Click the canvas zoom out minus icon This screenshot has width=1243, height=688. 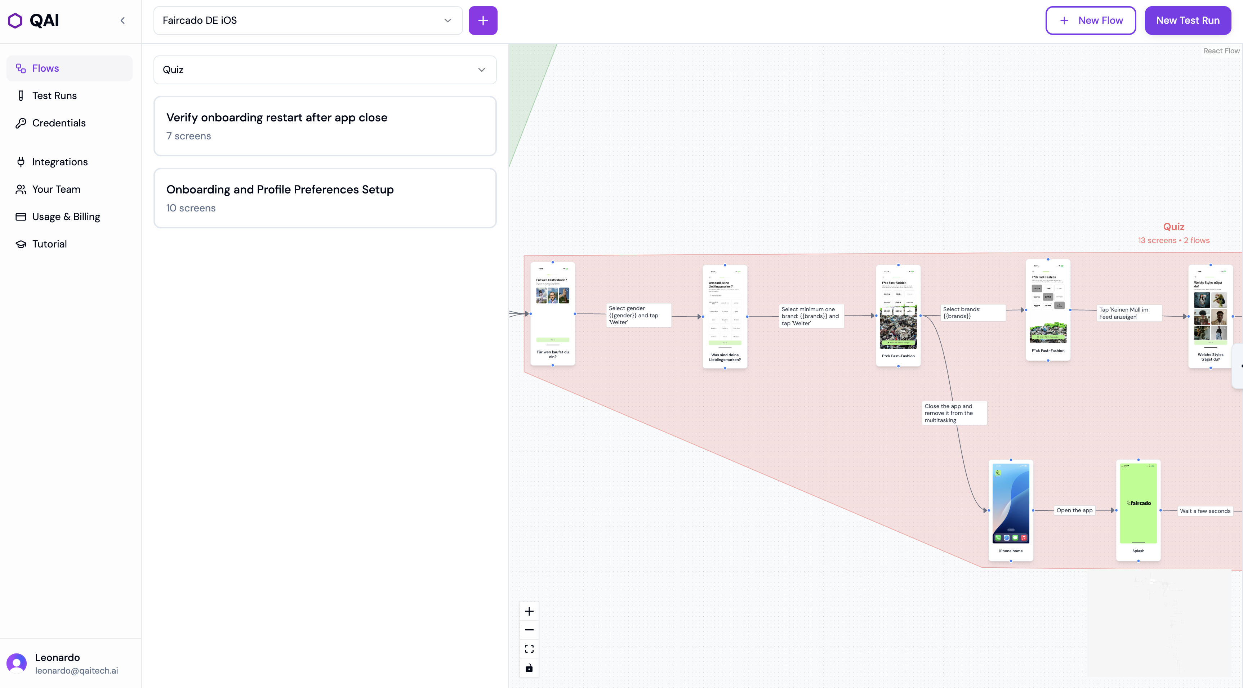tap(529, 630)
